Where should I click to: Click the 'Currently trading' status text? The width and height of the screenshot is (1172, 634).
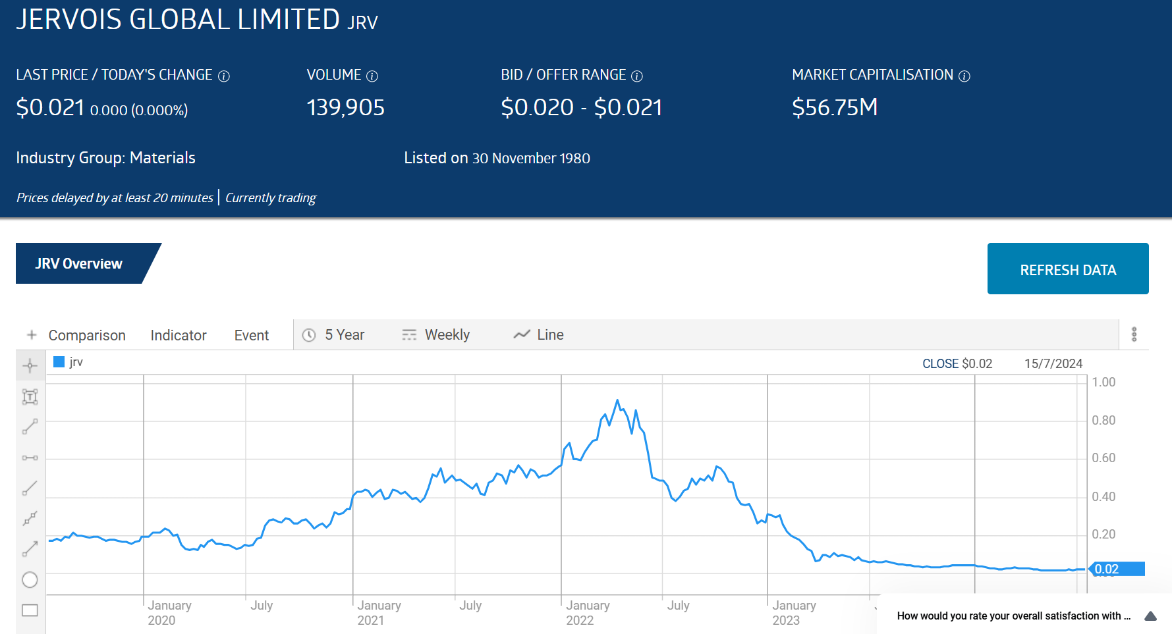click(271, 198)
